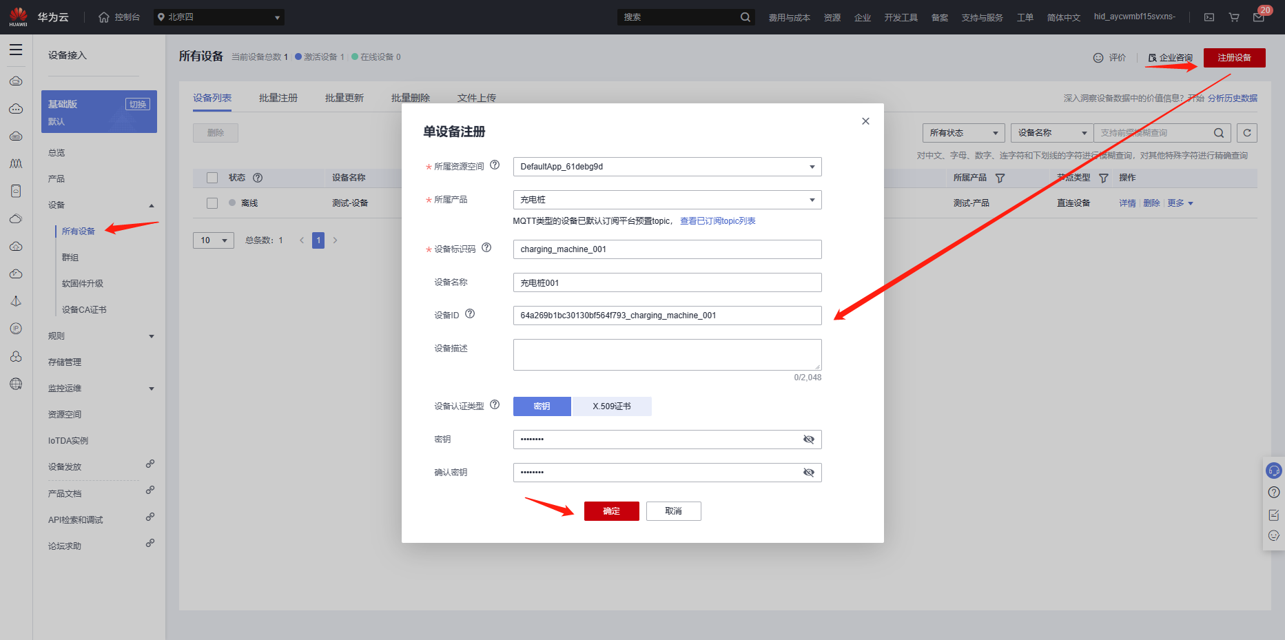Click the 设备名称 input with 充电桩001
The image size is (1285, 640).
[x=667, y=282]
